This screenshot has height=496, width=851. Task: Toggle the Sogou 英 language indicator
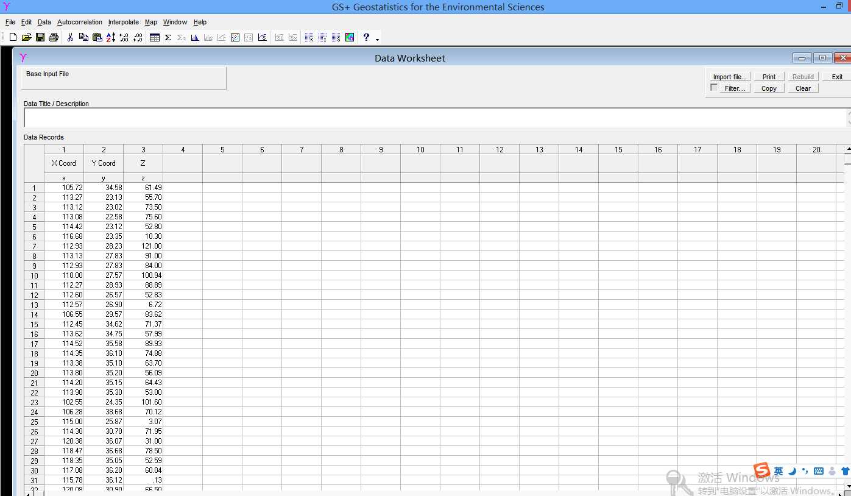(x=779, y=471)
